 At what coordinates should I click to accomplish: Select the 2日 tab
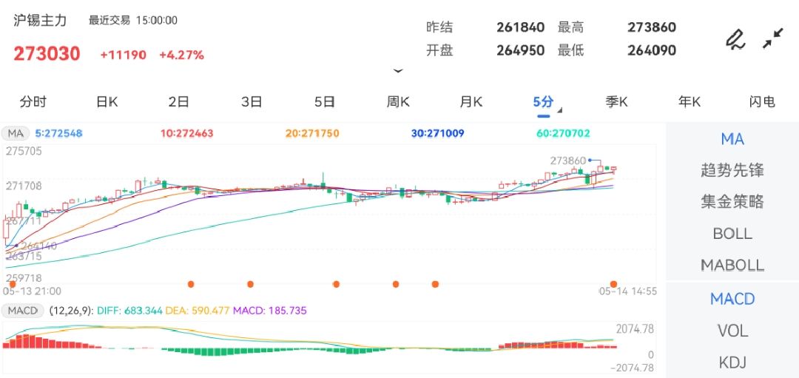179,102
